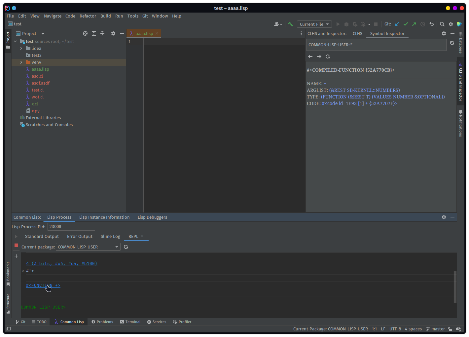Click the Git Commit checkmark icon
The image size is (469, 337).
click(x=406, y=24)
